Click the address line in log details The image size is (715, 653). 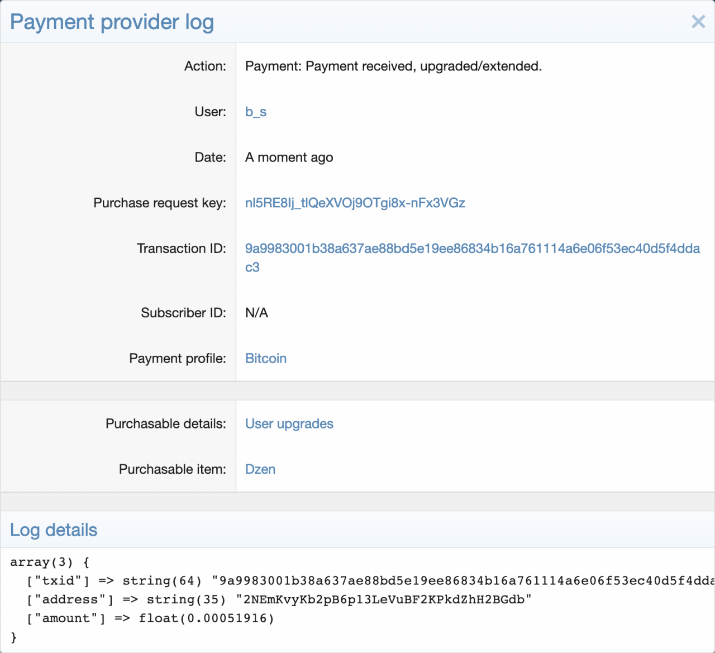point(279,599)
